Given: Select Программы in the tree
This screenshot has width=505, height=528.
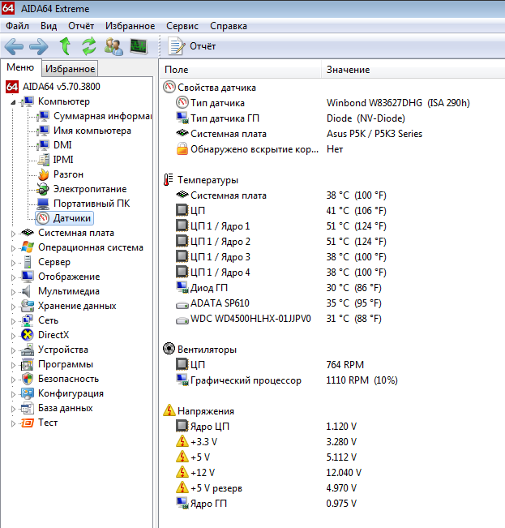Looking at the screenshot, I should [66, 364].
